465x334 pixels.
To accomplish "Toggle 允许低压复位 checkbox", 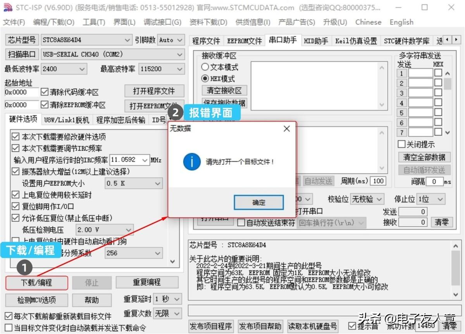I will click(x=15, y=218).
